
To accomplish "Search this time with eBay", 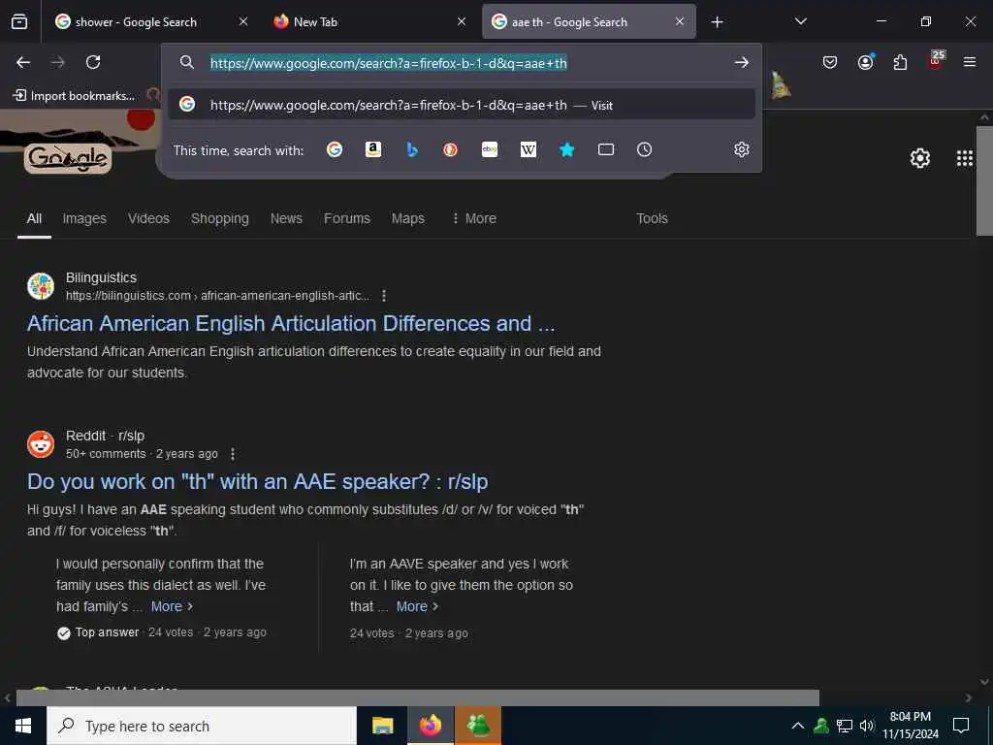I will coord(490,149).
